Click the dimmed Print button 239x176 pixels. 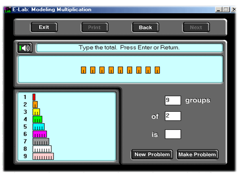[95, 27]
